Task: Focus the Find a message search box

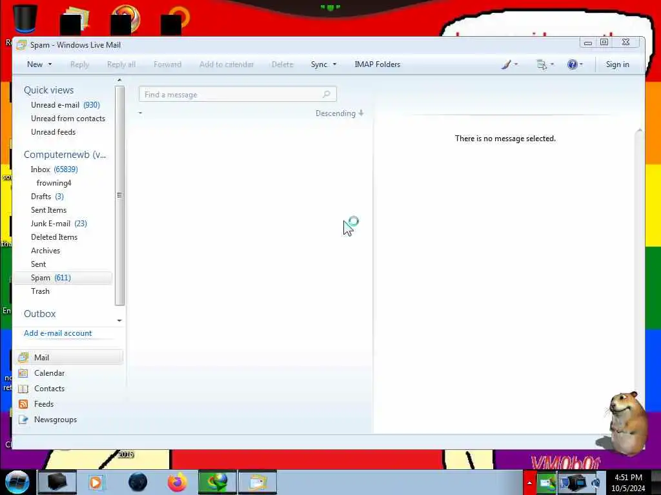Action: [x=238, y=94]
